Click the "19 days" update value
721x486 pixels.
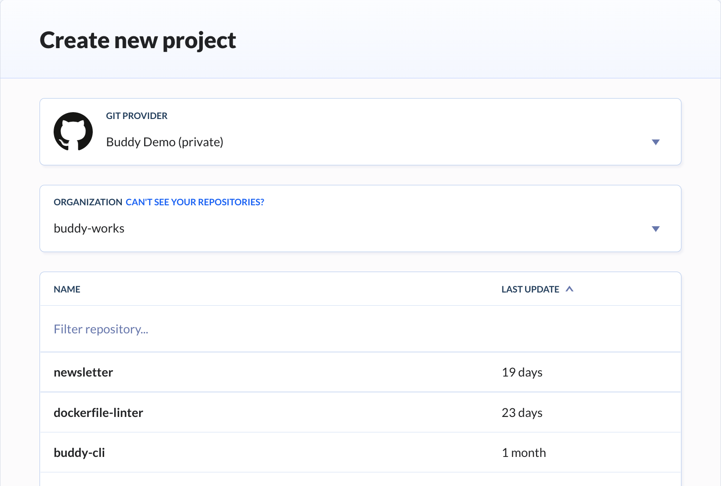click(522, 372)
